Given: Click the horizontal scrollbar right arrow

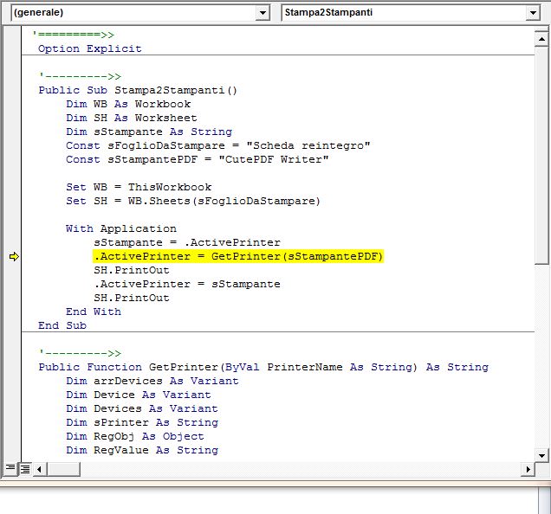Looking at the screenshot, I should pyautogui.click(x=528, y=469).
